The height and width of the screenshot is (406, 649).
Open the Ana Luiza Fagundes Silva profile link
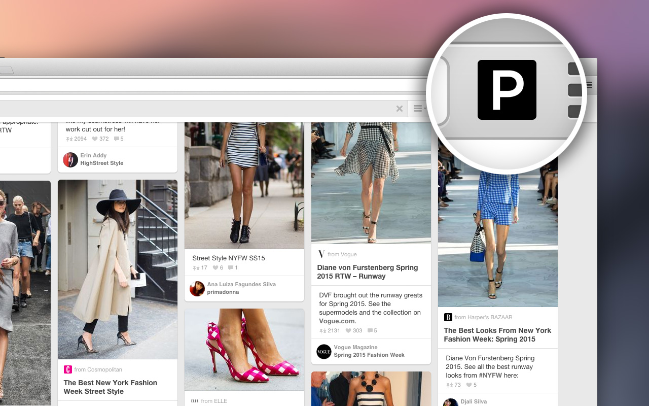pyautogui.click(x=241, y=284)
